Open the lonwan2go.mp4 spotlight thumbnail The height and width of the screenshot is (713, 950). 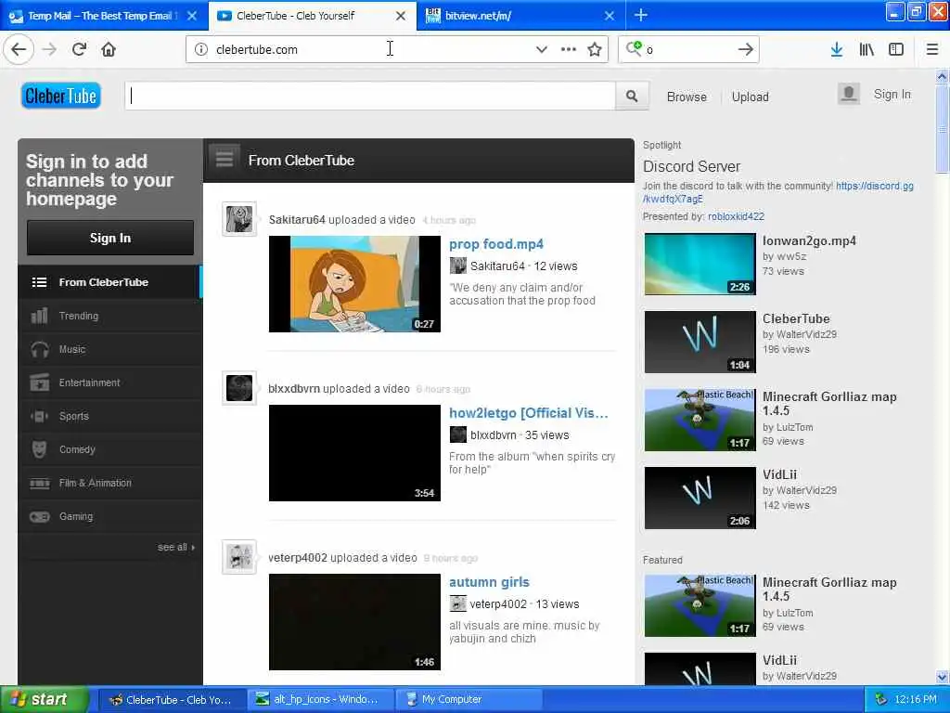pos(700,264)
